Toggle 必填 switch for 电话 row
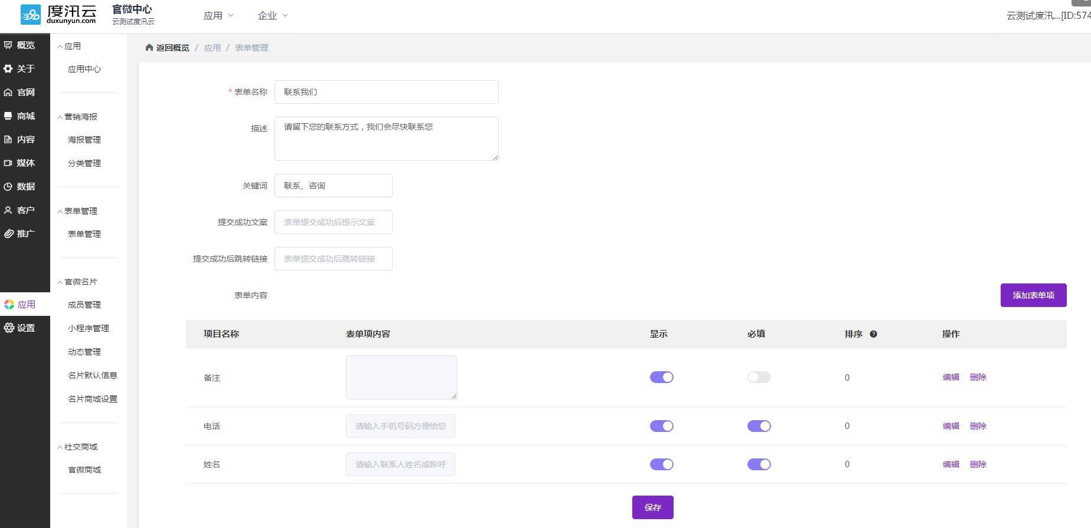This screenshot has width=1091, height=528. coord(759,426)
